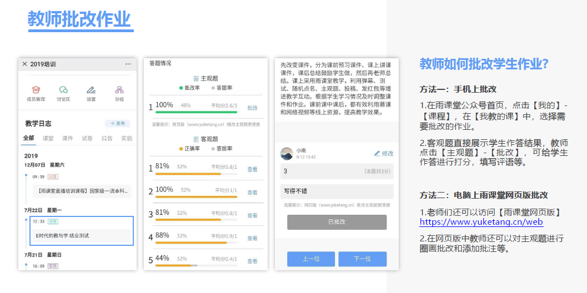Click 查看 for objective question 5
The height and width of the screenshot is (293, 587).
252,261
